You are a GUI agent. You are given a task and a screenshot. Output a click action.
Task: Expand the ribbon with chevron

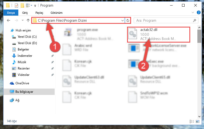coord(193,13)
